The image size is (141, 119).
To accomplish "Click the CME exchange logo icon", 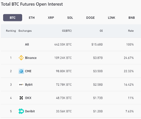I will coord(21,71).
